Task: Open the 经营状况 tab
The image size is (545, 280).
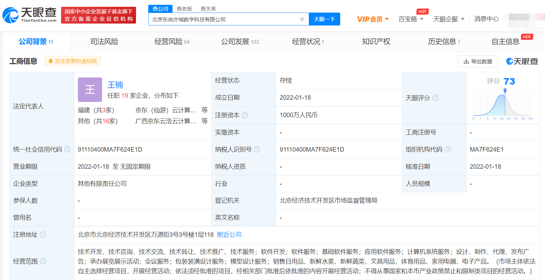Action: click(x=308, y=42)
